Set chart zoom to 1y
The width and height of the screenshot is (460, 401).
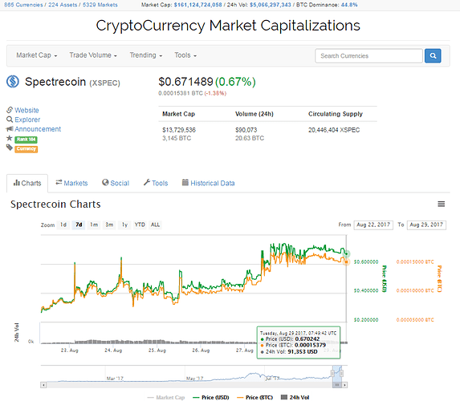(124, 225)
